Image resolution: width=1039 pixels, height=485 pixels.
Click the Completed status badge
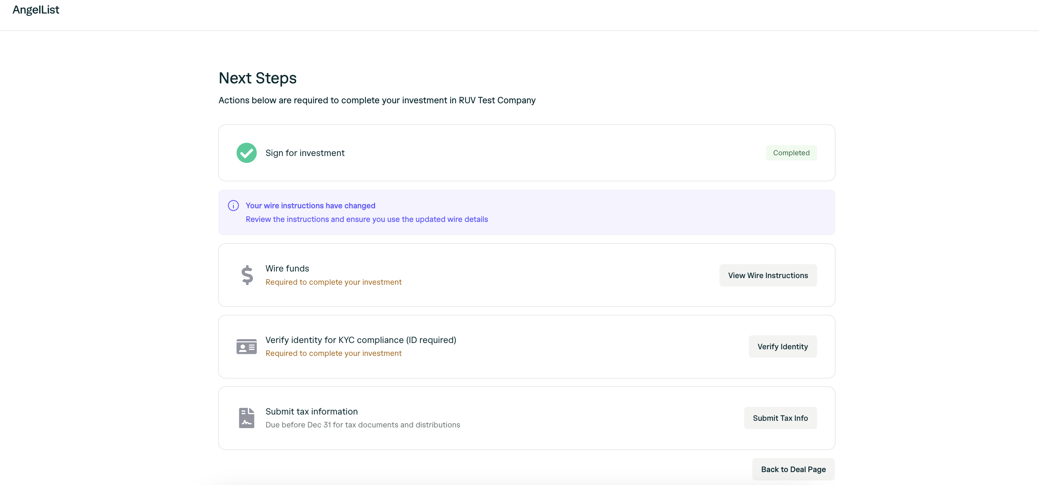[x=791, y=153]
